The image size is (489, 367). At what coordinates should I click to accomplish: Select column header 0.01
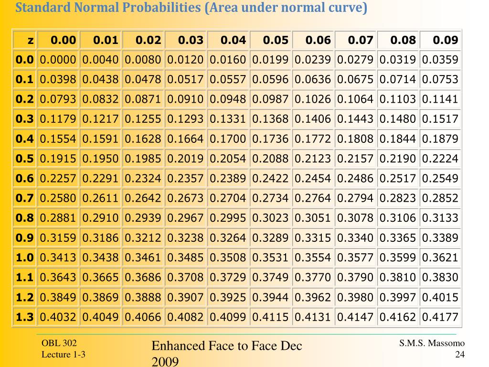click(101, 40)
